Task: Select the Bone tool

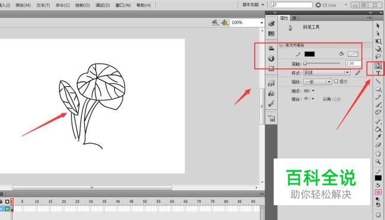Action: click(x=378, y=121)
